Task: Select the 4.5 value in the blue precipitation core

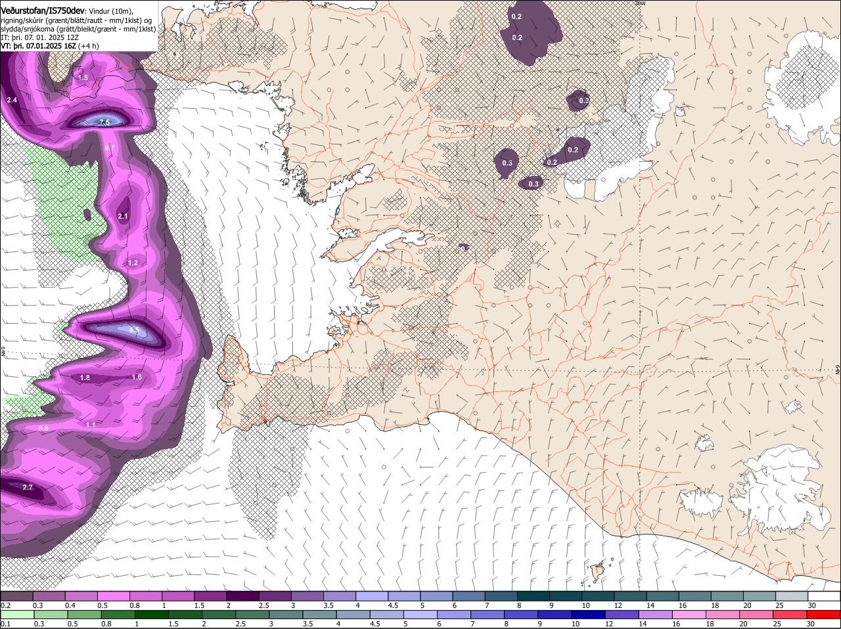Action: point(134,330)
